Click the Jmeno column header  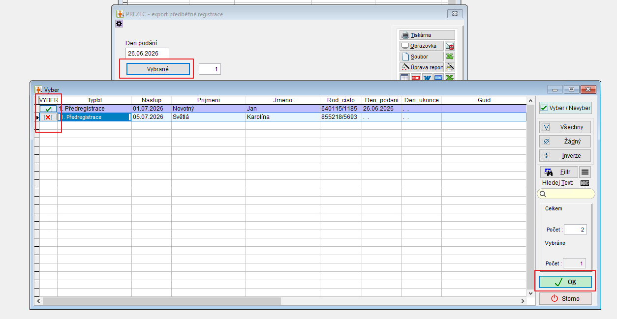[283, 100]
